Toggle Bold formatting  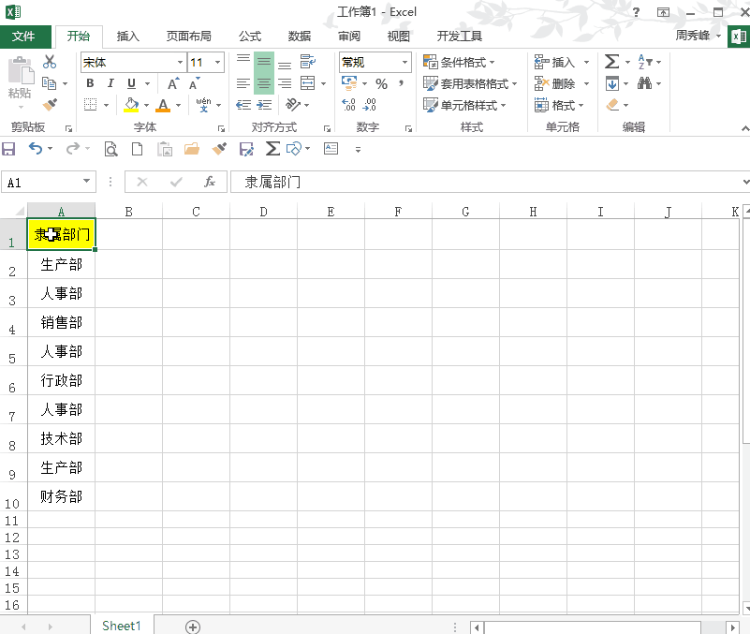click(x=90, y=83)
